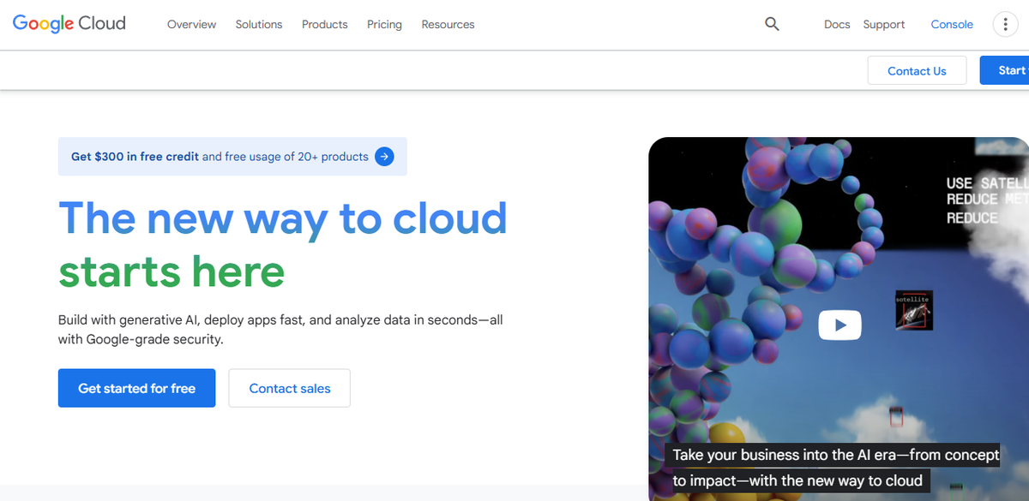This screenshot has width=1029, height=501.
Task: Open the Docs link
Action: pyautogui.click(x=837, y=24)
